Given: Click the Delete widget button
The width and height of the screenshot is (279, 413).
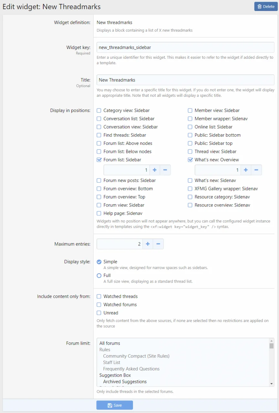Looking at the screenshot, I should (266, 6).
